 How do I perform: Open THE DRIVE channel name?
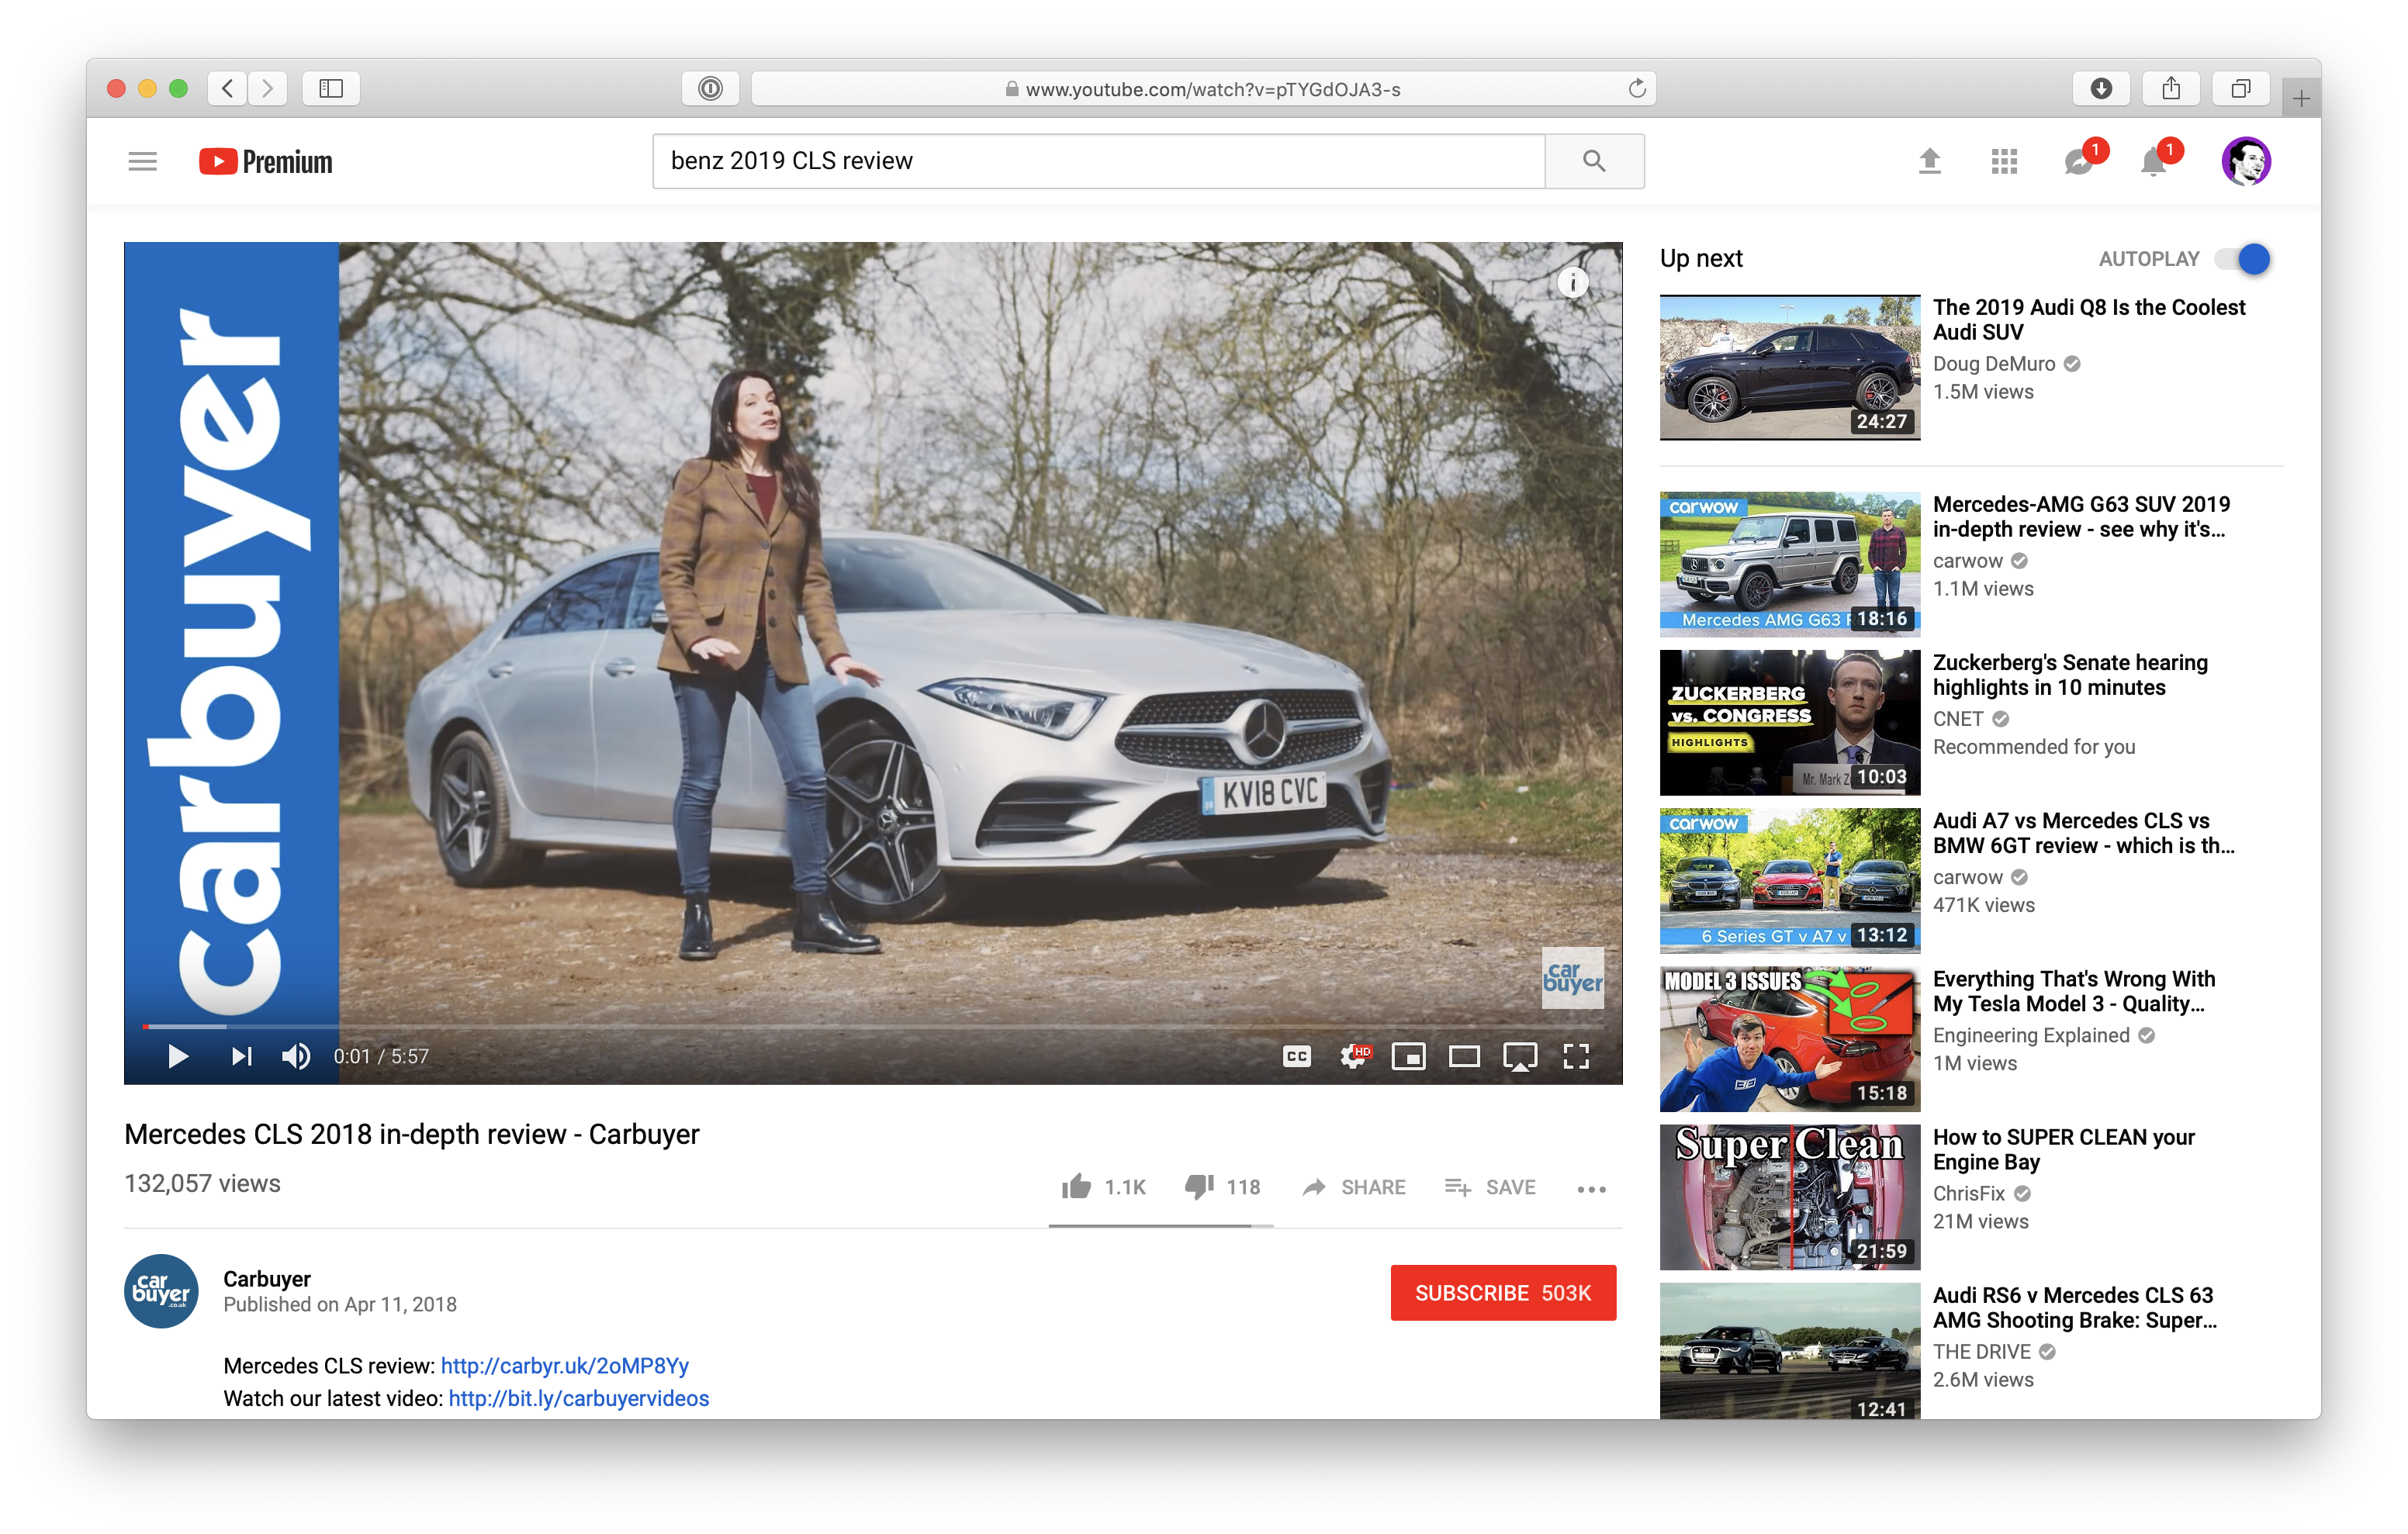(x=1981, y=1351)
